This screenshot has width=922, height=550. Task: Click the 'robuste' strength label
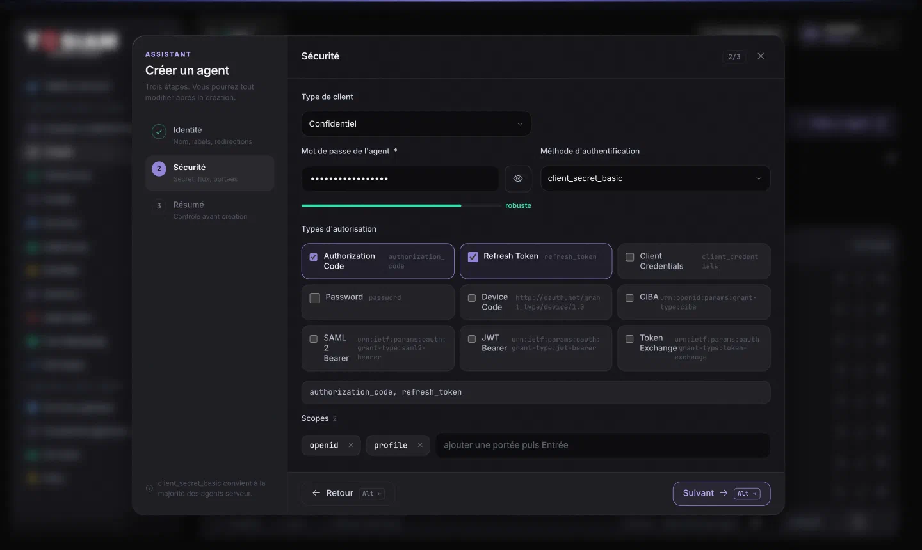point(518,206)
